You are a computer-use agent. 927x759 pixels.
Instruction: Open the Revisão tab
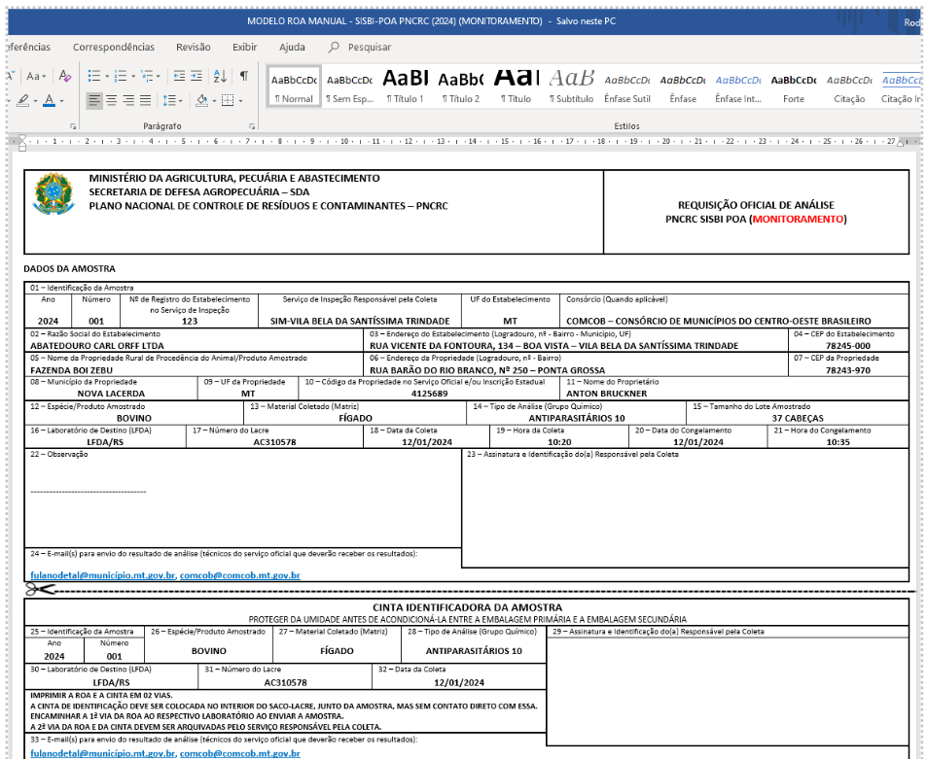click(194, 47)
